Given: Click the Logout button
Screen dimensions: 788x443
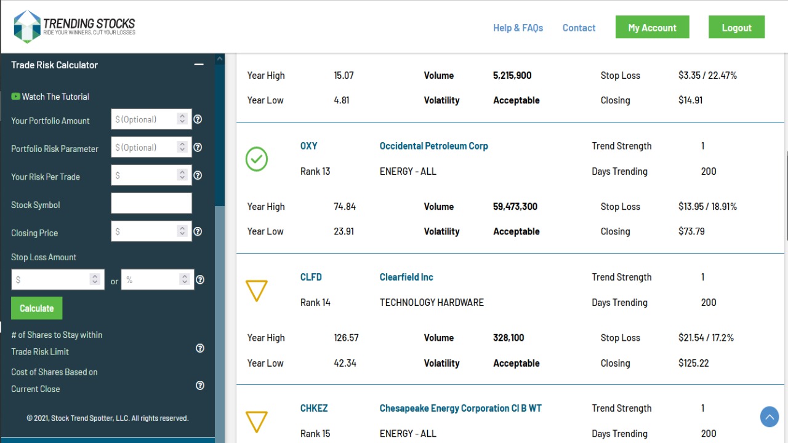Looking at the screenshot, I should coord(737,28).
